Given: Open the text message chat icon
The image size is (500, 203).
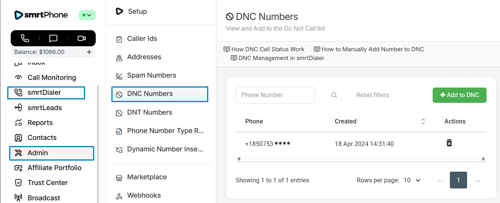Looking at the screenshot, I should [53, 38].
